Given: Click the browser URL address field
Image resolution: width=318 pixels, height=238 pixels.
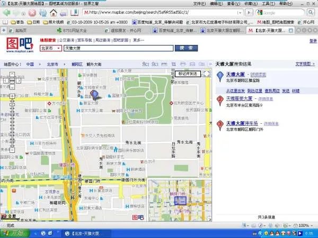Looking at the screenshot, I should (160, 13).
